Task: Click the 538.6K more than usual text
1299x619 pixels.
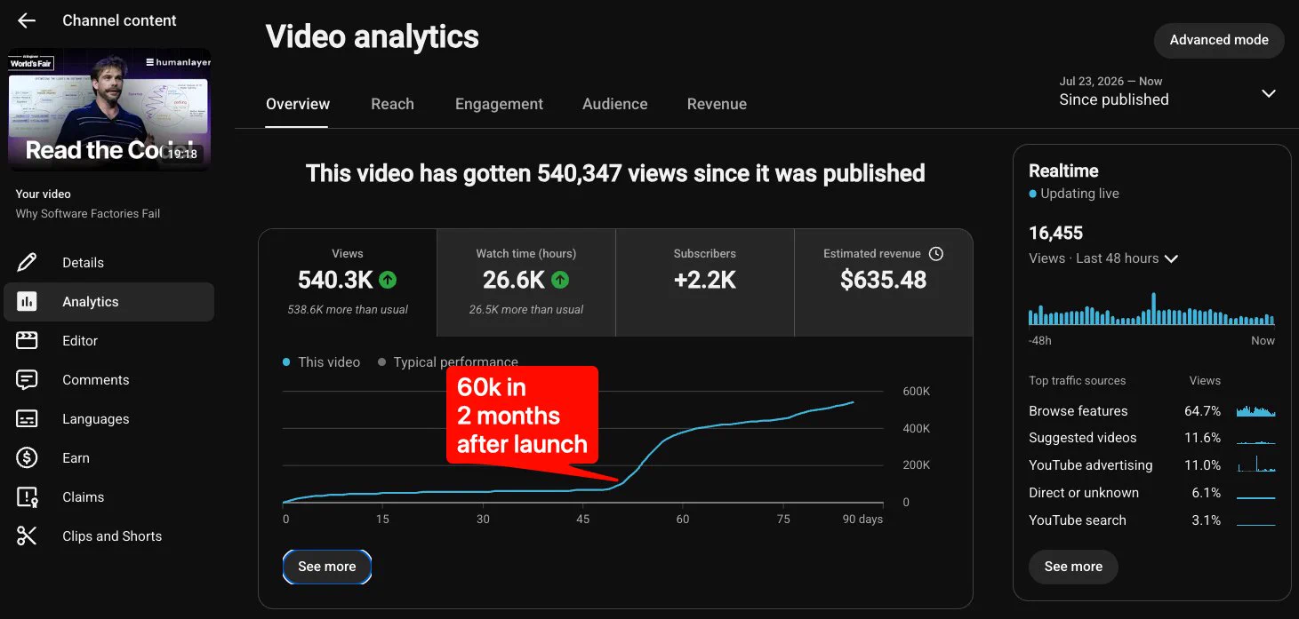Action: click(348, 309)
